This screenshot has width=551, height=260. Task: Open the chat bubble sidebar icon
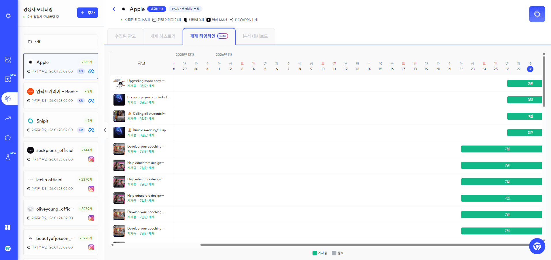(8, 138)
